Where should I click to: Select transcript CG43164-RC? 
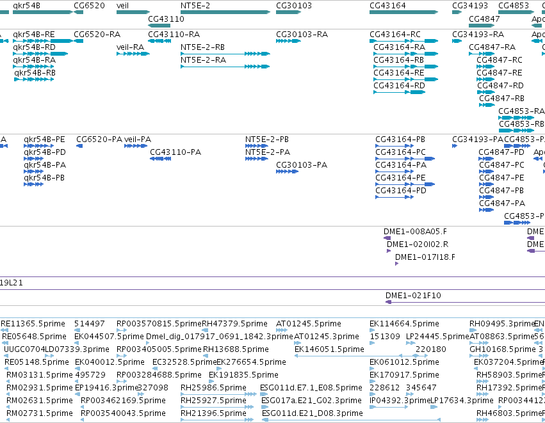pyautogui.click(x=404, y=41)
